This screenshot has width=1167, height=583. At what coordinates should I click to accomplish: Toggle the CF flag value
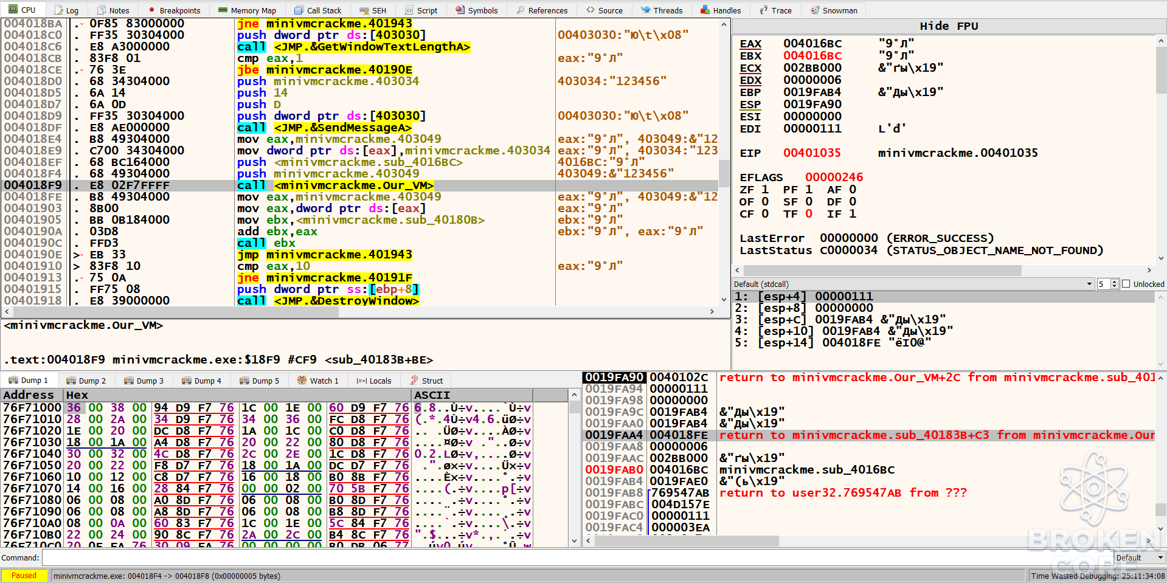765,214
